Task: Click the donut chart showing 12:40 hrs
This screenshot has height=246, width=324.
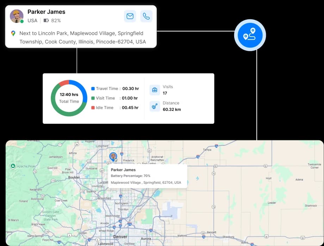Action: click(69, 98)
